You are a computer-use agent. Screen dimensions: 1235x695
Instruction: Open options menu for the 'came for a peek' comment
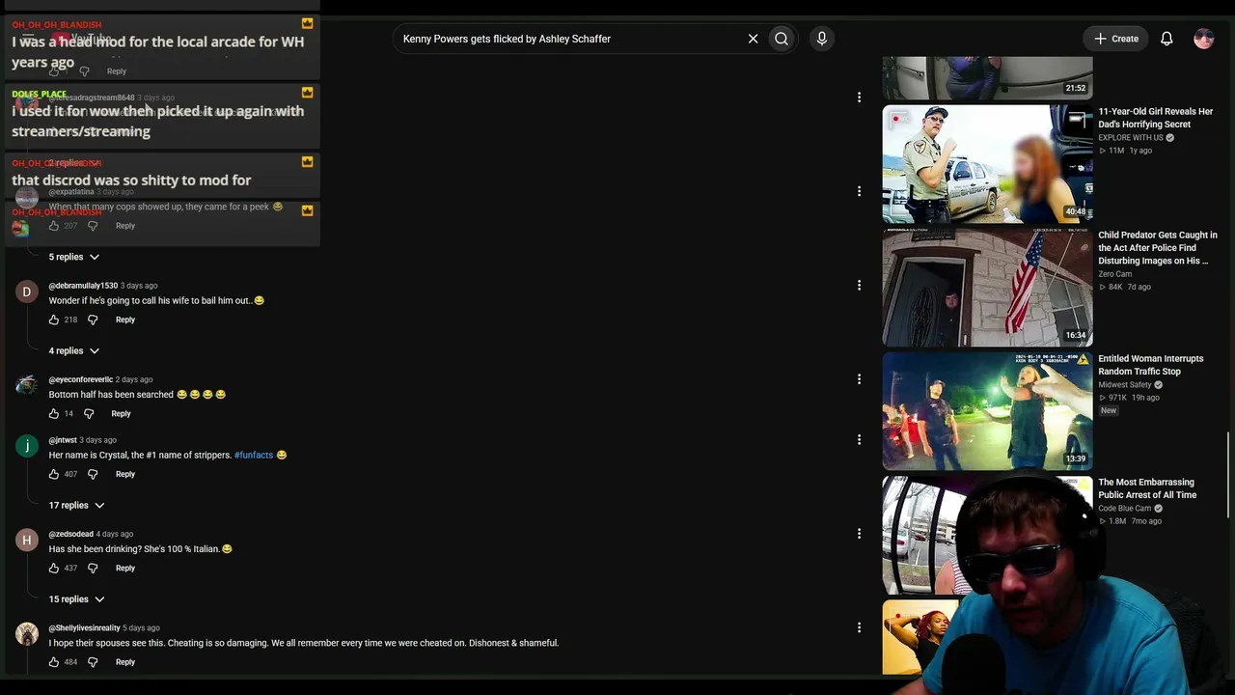tap(859, 191)
